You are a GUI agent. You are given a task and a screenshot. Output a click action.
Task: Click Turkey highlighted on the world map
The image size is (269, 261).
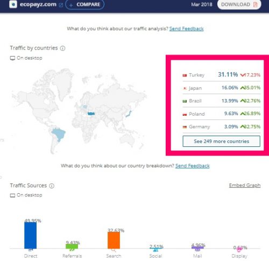[x=91, y=114]
